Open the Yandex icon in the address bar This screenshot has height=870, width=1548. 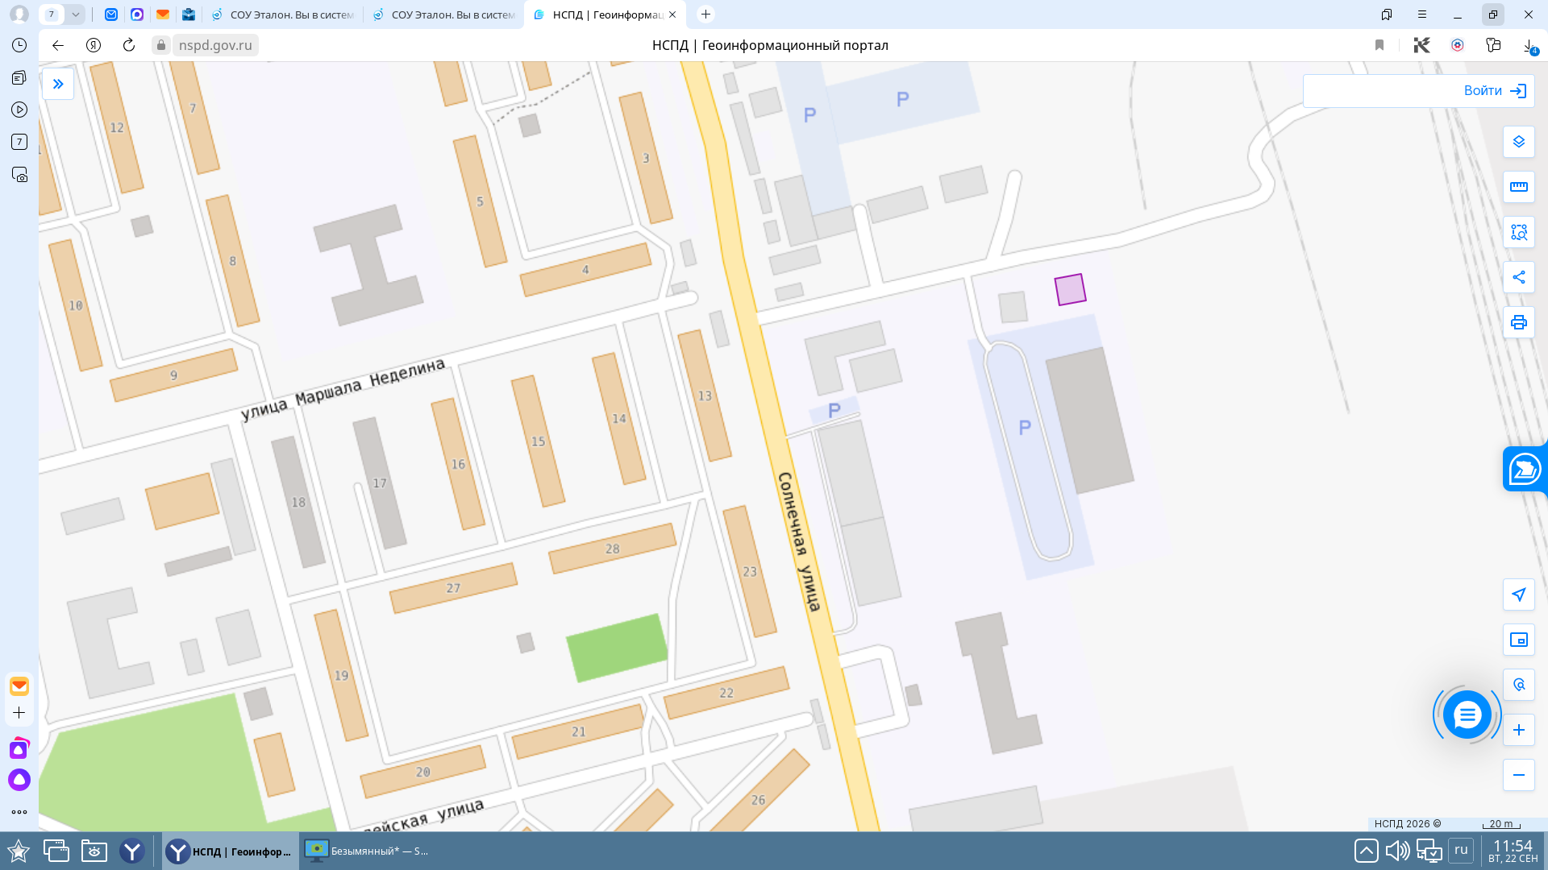coord(94,45)
